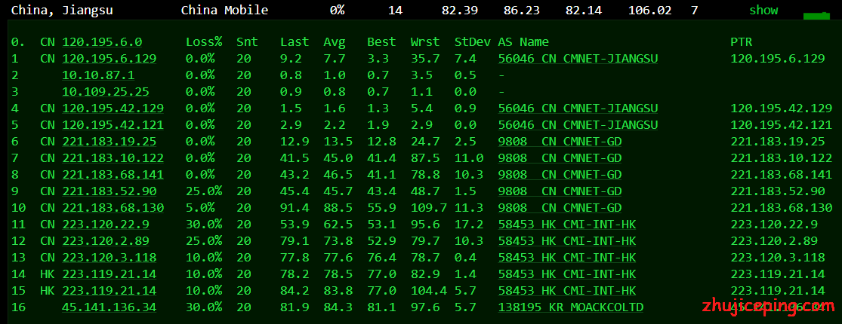Open the 221.183.68.130 IP link in hop 10

[113, 208]
